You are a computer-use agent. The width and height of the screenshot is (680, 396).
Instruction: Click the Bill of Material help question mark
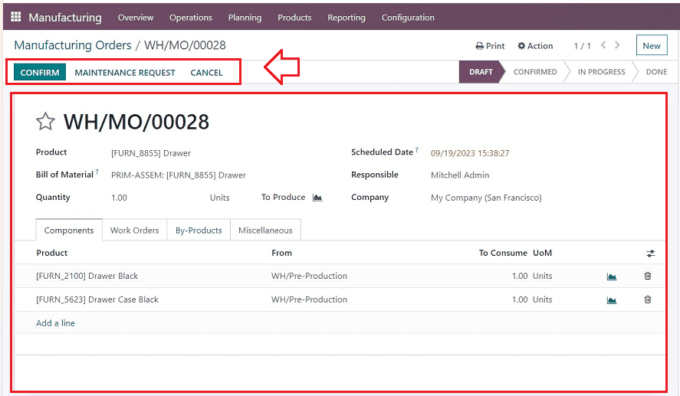pyautogui.click(x=97, y=172)
